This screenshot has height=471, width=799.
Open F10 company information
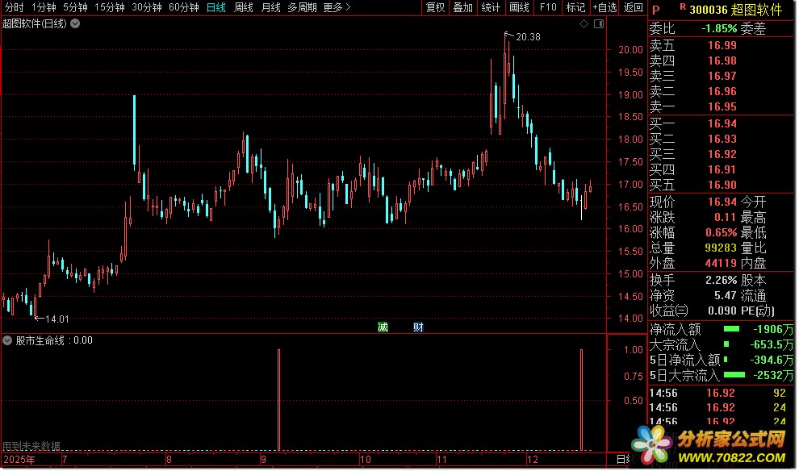click(548, 7)
